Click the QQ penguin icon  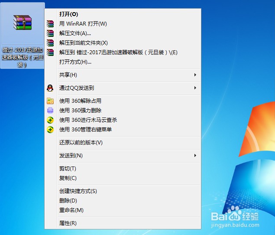point(50,88)
